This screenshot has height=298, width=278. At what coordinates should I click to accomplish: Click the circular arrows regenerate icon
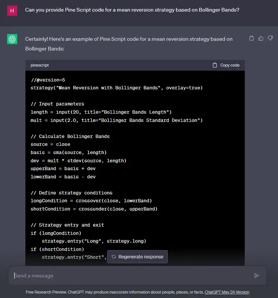click(x=114, y=257)
